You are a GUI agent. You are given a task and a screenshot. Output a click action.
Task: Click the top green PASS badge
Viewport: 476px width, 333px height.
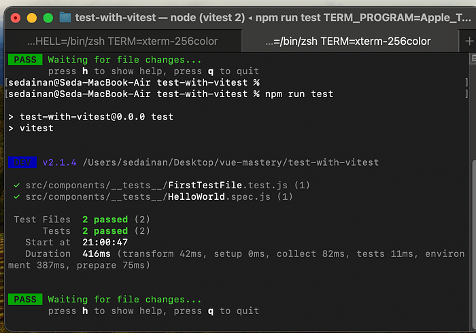[25, 59]
